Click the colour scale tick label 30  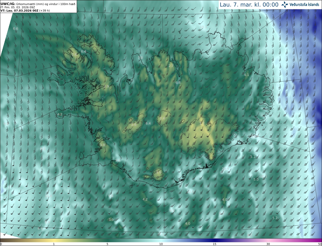pos(268,244)
